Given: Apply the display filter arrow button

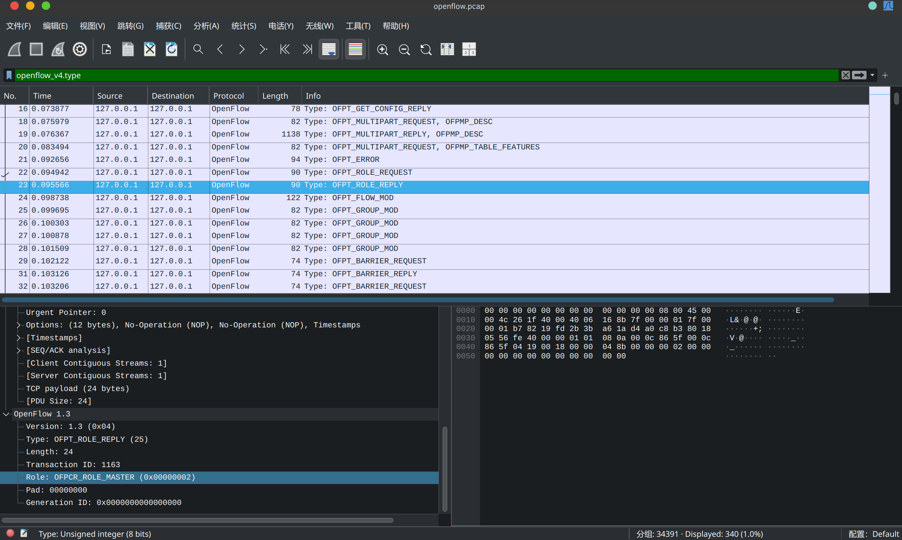Looking at the screenshot, I should (x=859, y=75).
